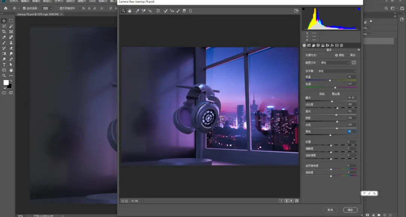Select the Spot Removal tool in Camera Raw

[166, 11]
